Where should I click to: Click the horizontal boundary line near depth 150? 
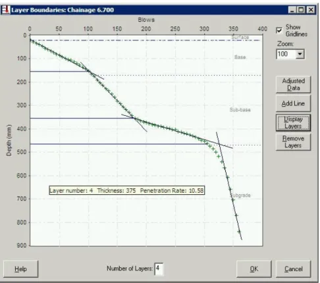[59, 72]
